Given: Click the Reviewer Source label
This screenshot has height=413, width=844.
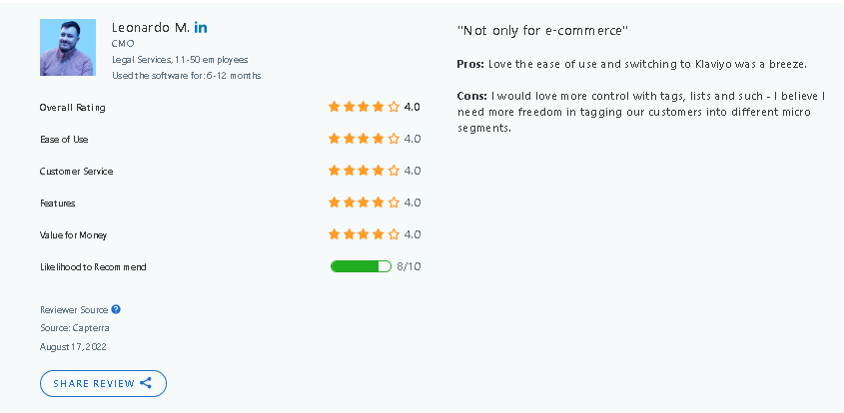Looking at the screenshot, I should (x=74, y=309).
